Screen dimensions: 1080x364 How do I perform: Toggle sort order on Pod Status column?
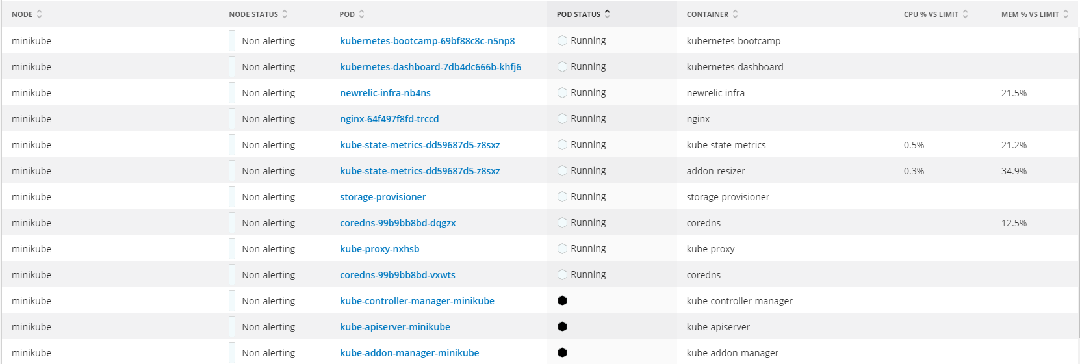tap(584, 14)
